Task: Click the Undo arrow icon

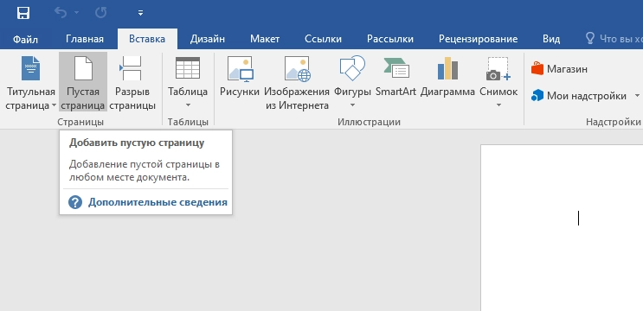Action: [x=61, y=13]
